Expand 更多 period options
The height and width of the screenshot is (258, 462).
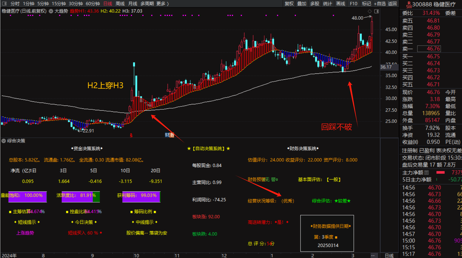pyautogui.click(x=162, y=4)
